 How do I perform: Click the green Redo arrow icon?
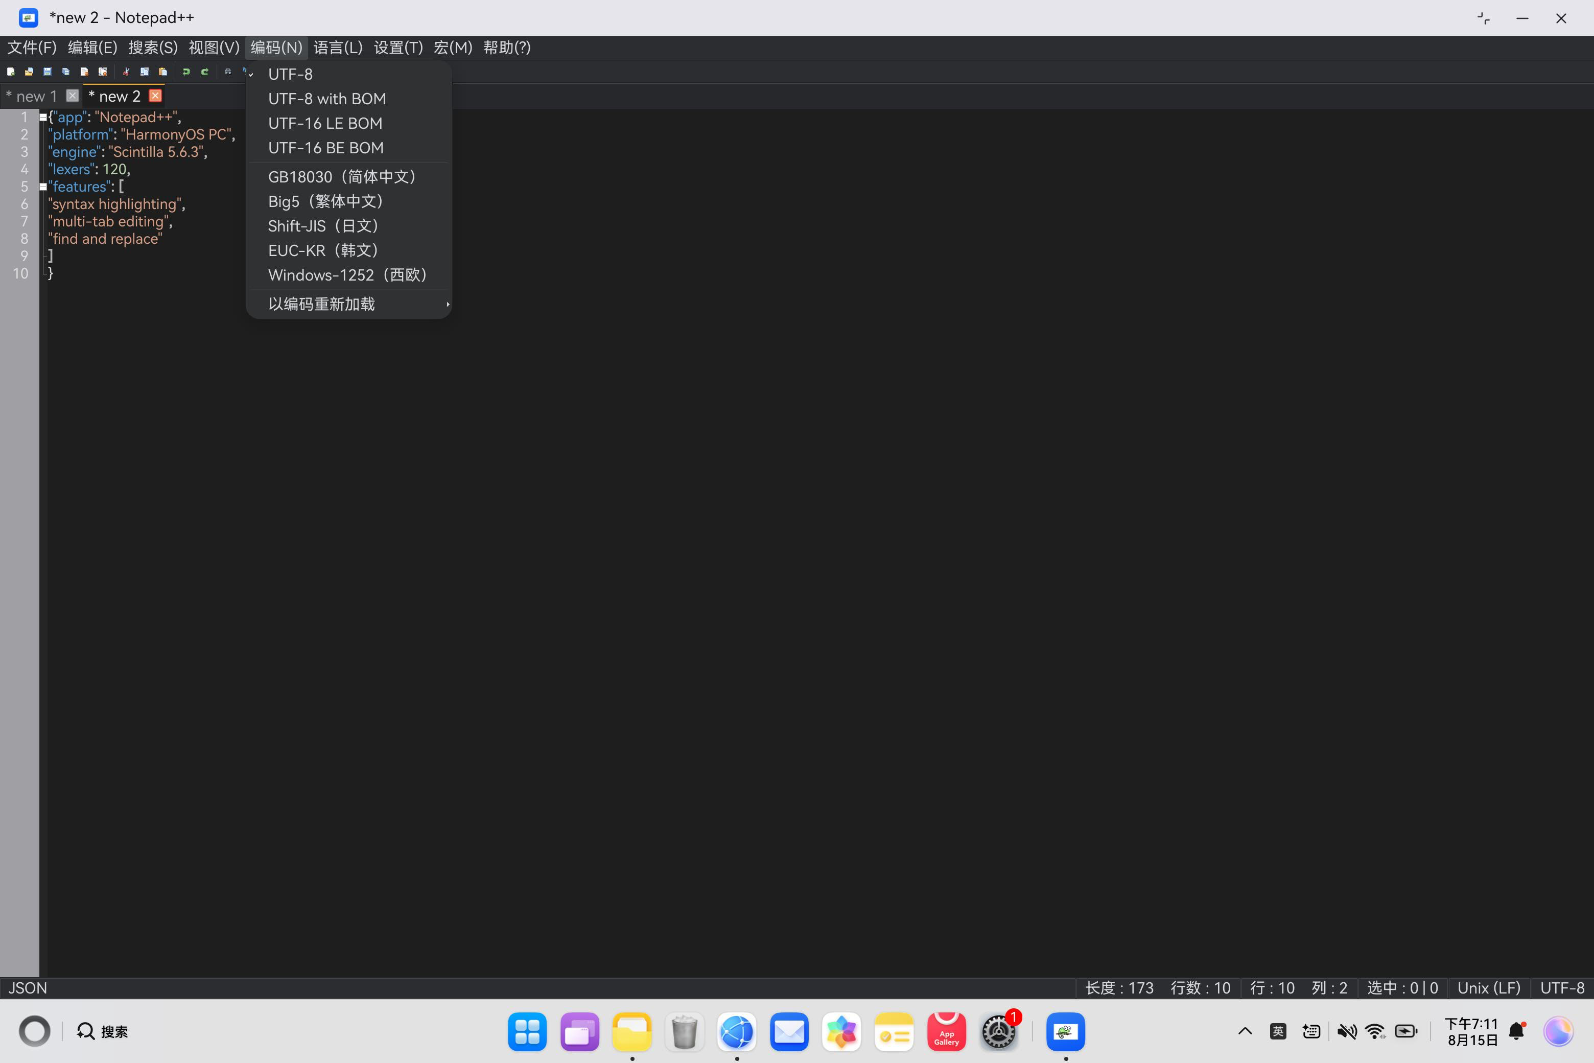tap(205, 71)
